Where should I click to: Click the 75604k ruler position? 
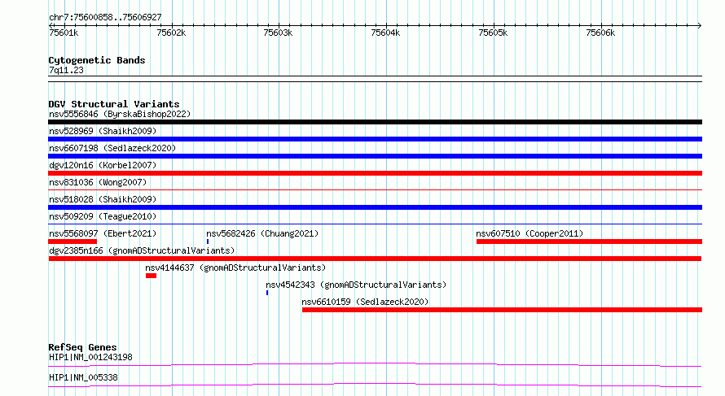click(x=385, y=33)
